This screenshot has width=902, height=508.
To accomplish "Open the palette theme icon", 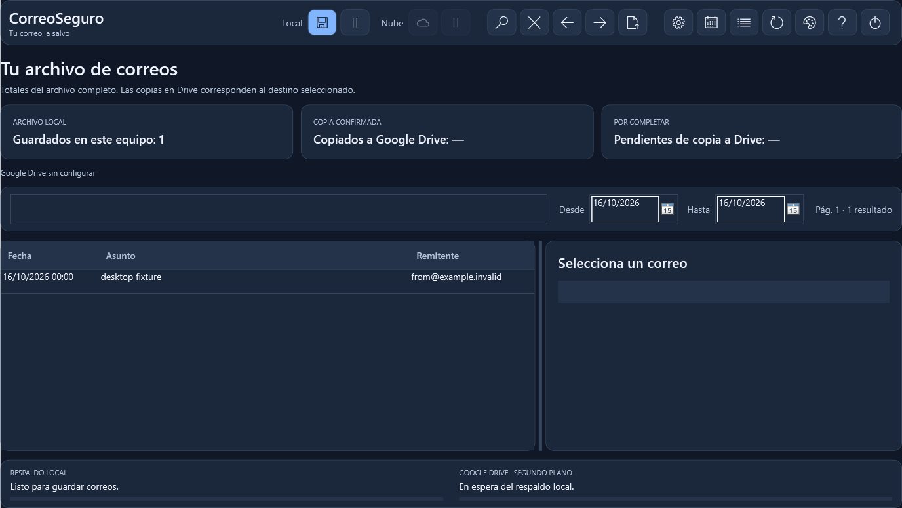I will click(x=810, y=23).
